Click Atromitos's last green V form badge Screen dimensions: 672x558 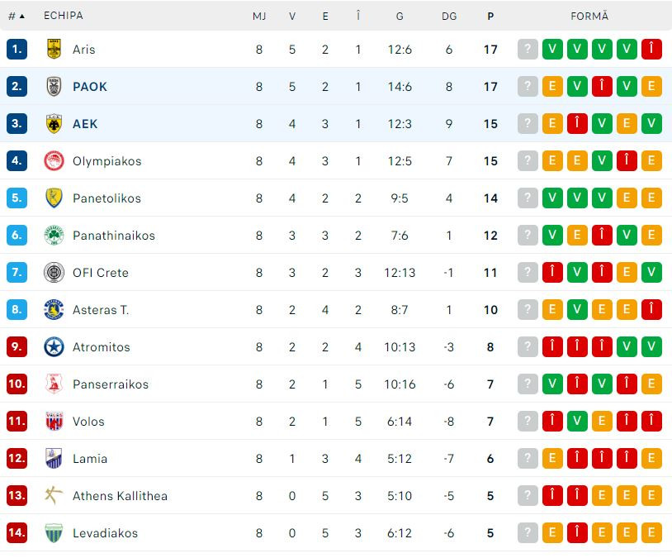651,347
